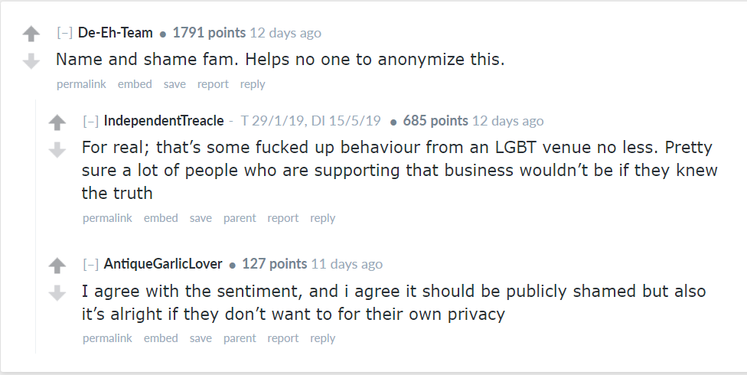Collapse De-Eh-Team's comment thread

pos(64,33)
